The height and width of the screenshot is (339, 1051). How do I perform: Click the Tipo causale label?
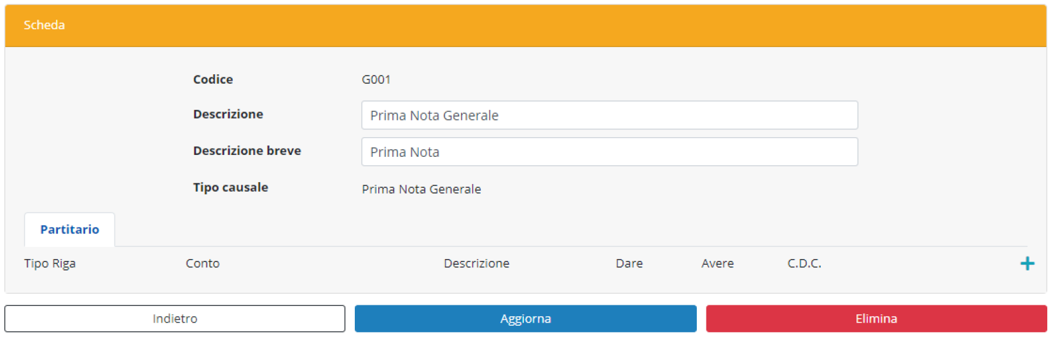(230, 187)
